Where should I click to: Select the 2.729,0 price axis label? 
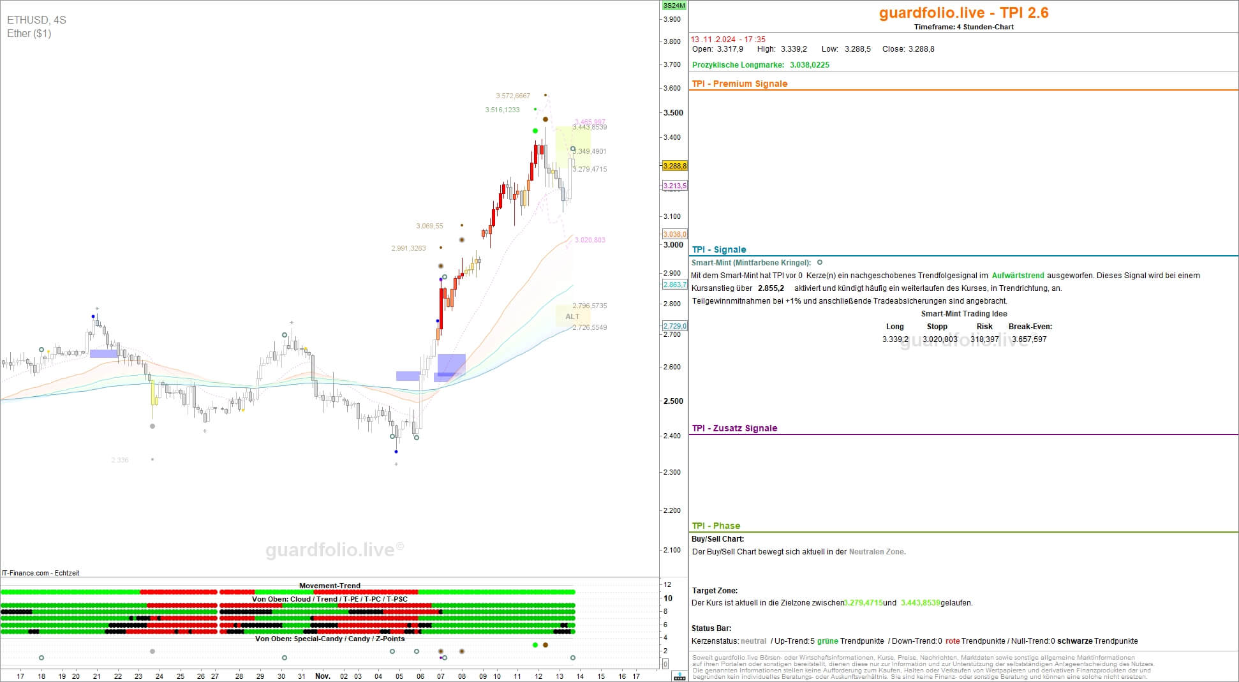674,326
